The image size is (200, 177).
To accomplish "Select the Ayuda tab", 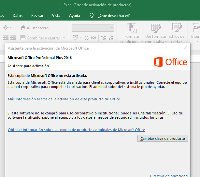I will [x=75, y=16].
